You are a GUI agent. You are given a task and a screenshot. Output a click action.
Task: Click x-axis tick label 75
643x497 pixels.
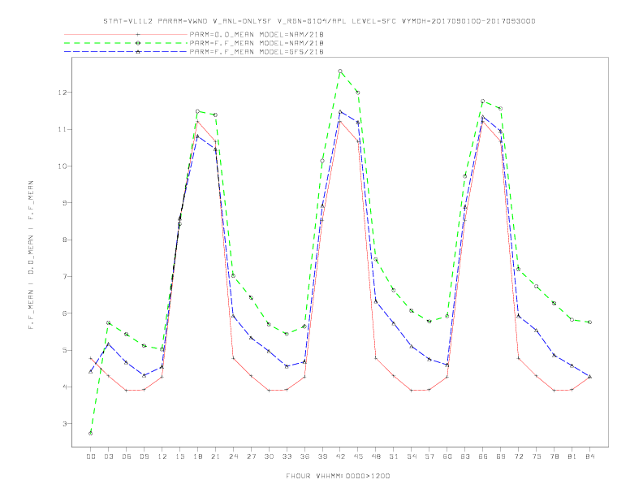tap(537, 456)
